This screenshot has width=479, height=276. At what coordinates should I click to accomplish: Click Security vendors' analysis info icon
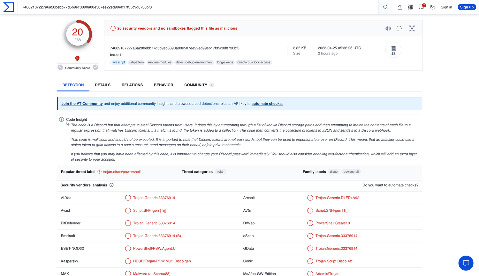click(111, 185)
